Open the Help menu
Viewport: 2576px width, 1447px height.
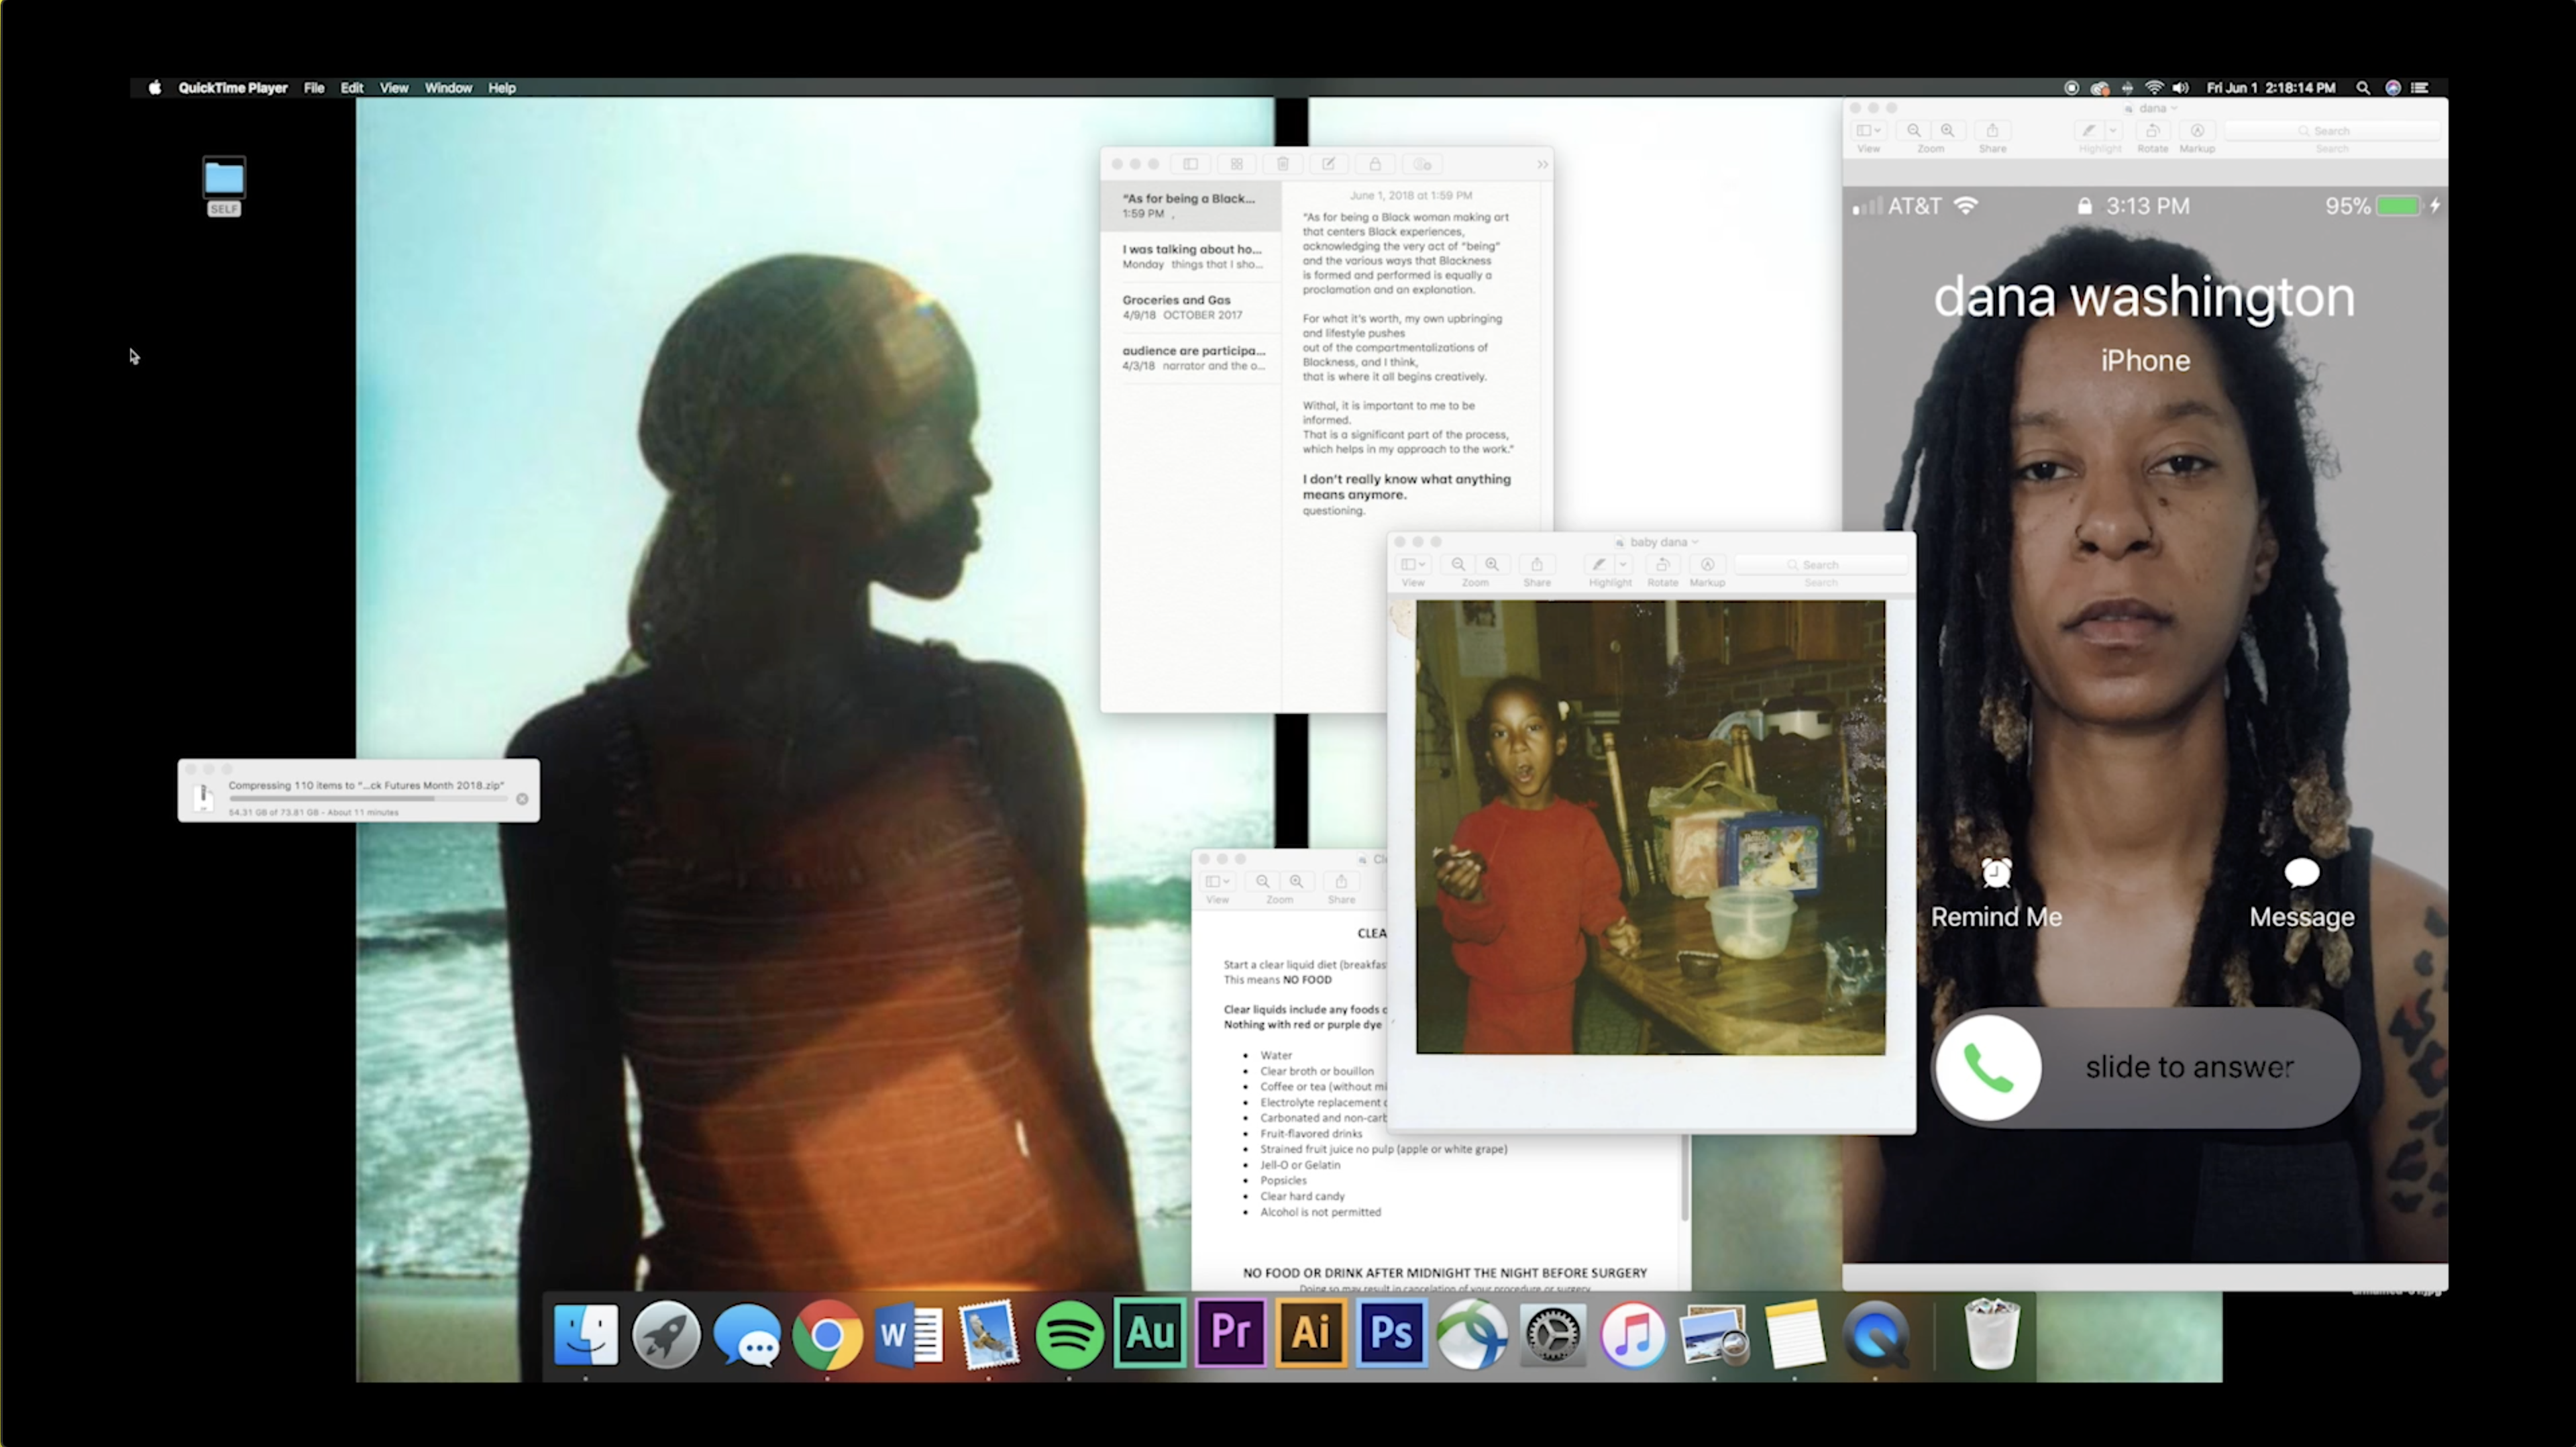coord(502,88)
